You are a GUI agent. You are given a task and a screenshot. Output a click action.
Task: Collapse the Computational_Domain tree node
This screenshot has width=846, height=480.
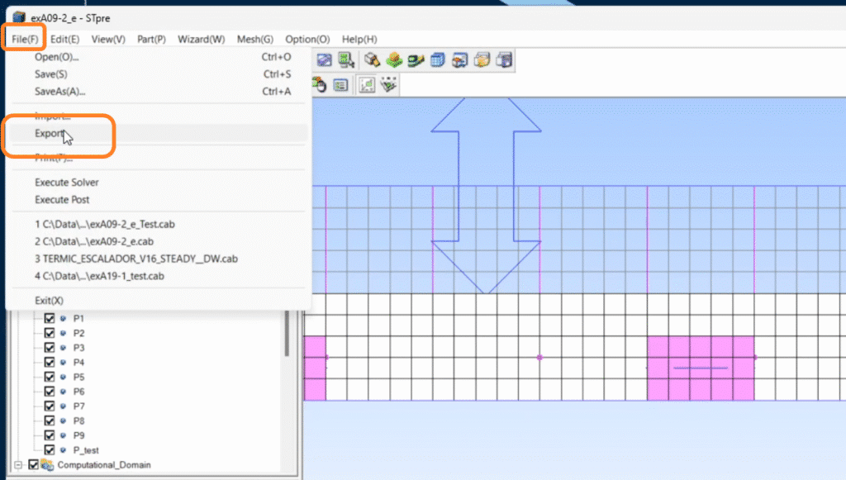point(18,464)
